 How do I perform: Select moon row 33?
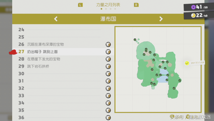[63, 96]
